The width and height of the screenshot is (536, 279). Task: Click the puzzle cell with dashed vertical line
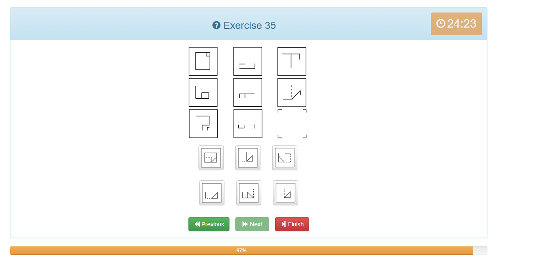point(292,92)
